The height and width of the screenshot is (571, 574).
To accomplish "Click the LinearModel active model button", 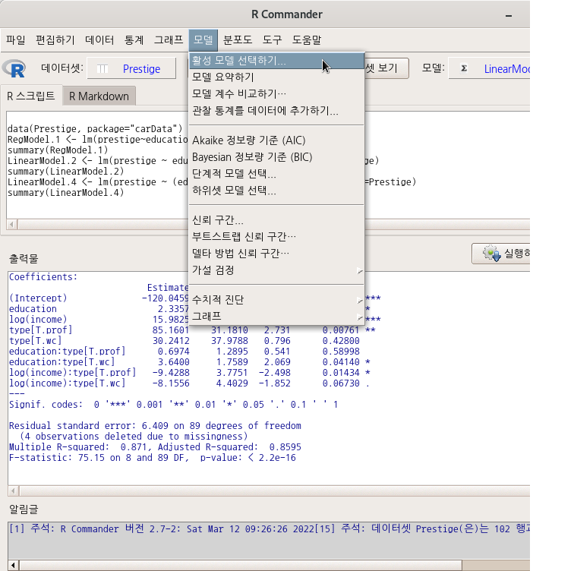I will tap(489, 68).
